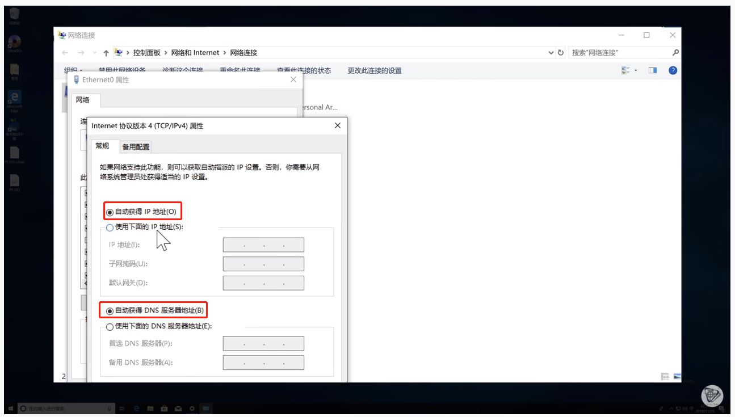This screenshot has width=735, height=417.
Task: Click 网络连接 breadcrumb segment
Action: pos(243,53)
